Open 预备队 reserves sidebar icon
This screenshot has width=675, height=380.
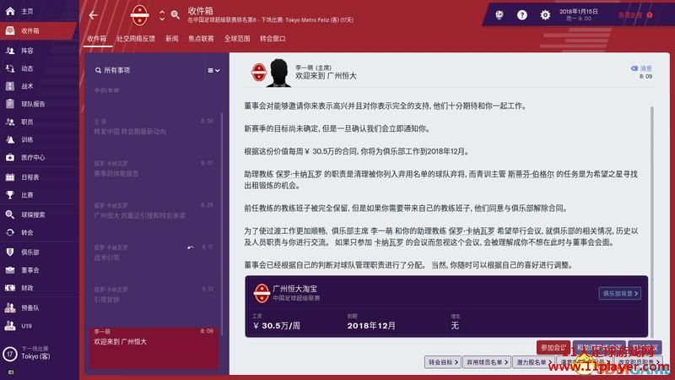(10, 307)
